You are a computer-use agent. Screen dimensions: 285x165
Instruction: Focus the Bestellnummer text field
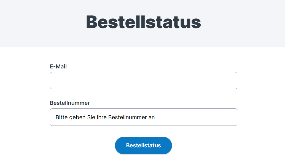point(143,117)
